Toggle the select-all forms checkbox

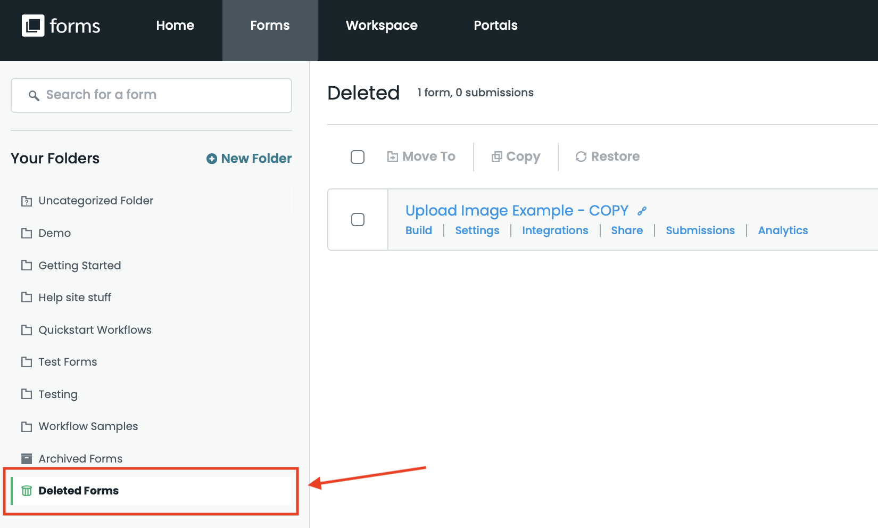(358, 157)
